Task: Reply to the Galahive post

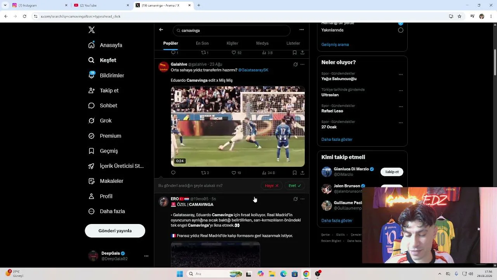Action: 173,173
